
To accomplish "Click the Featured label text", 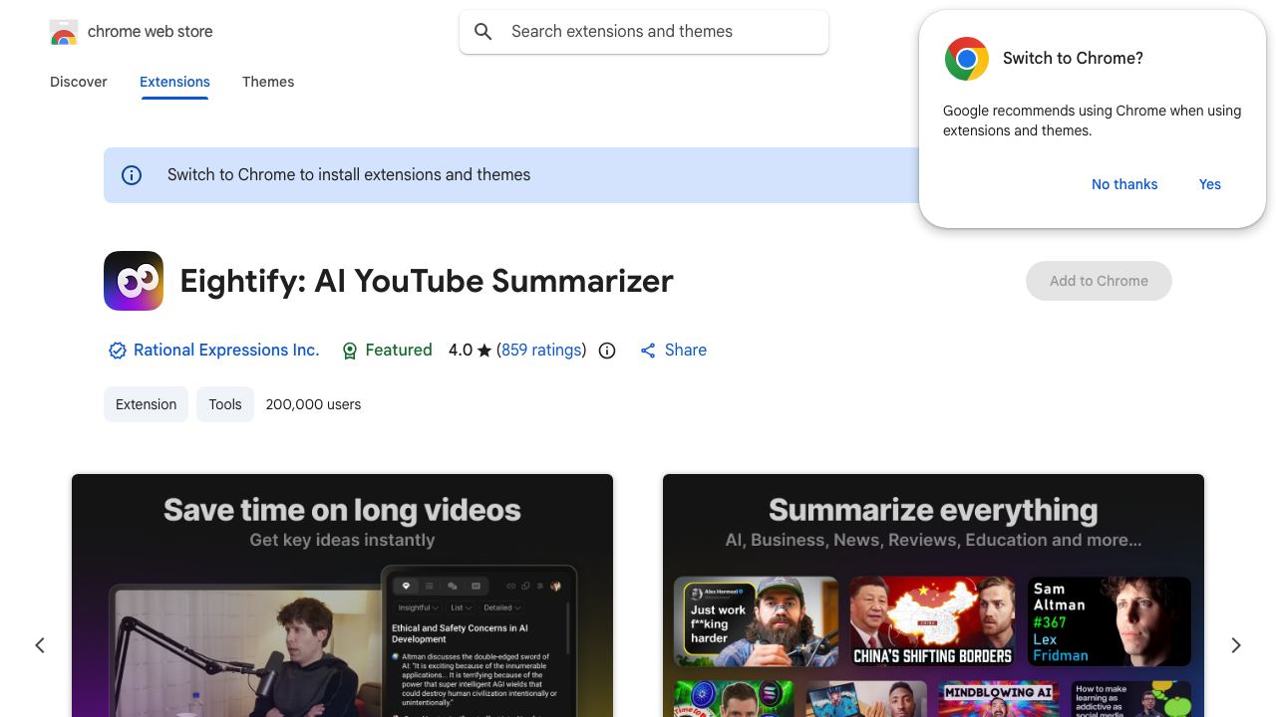I will (399, 351).
